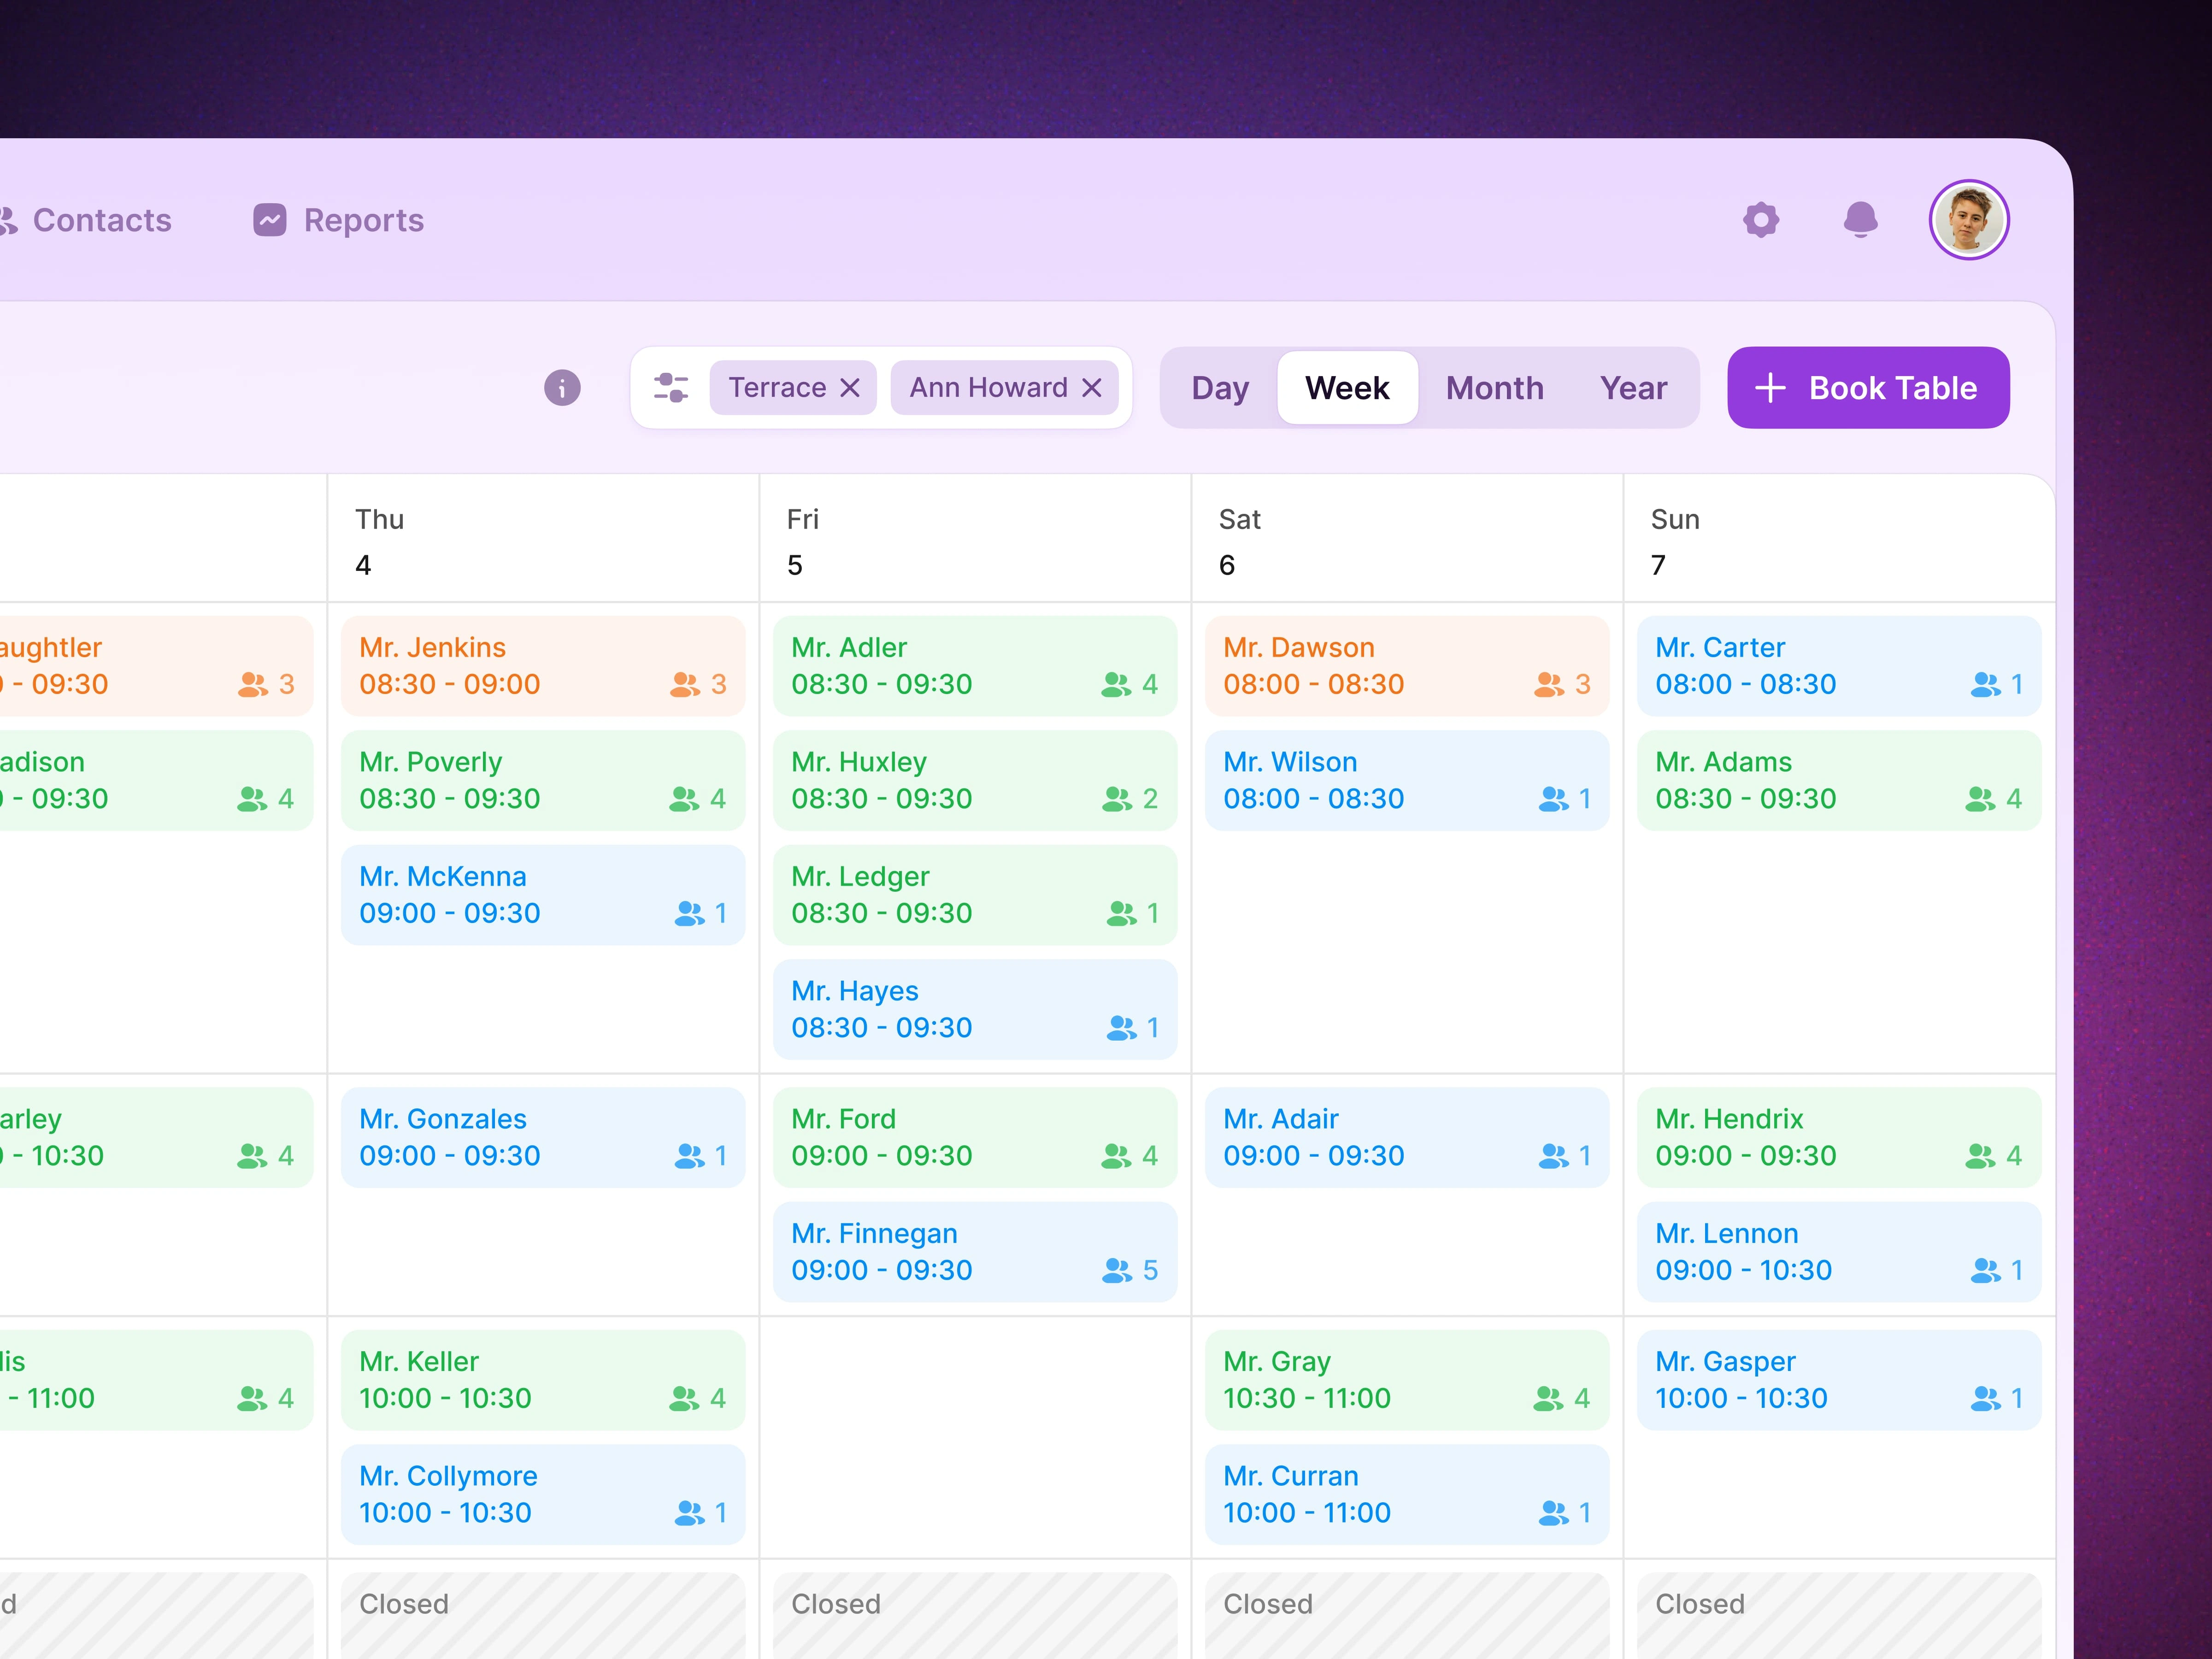
Task: Remove the Terrace filter chip
Action: [x=850, y=388]
